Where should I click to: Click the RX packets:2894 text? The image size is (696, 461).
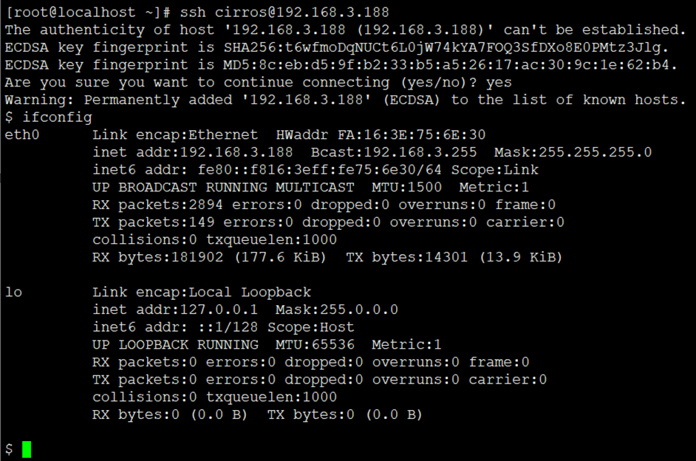coord(157,205)
